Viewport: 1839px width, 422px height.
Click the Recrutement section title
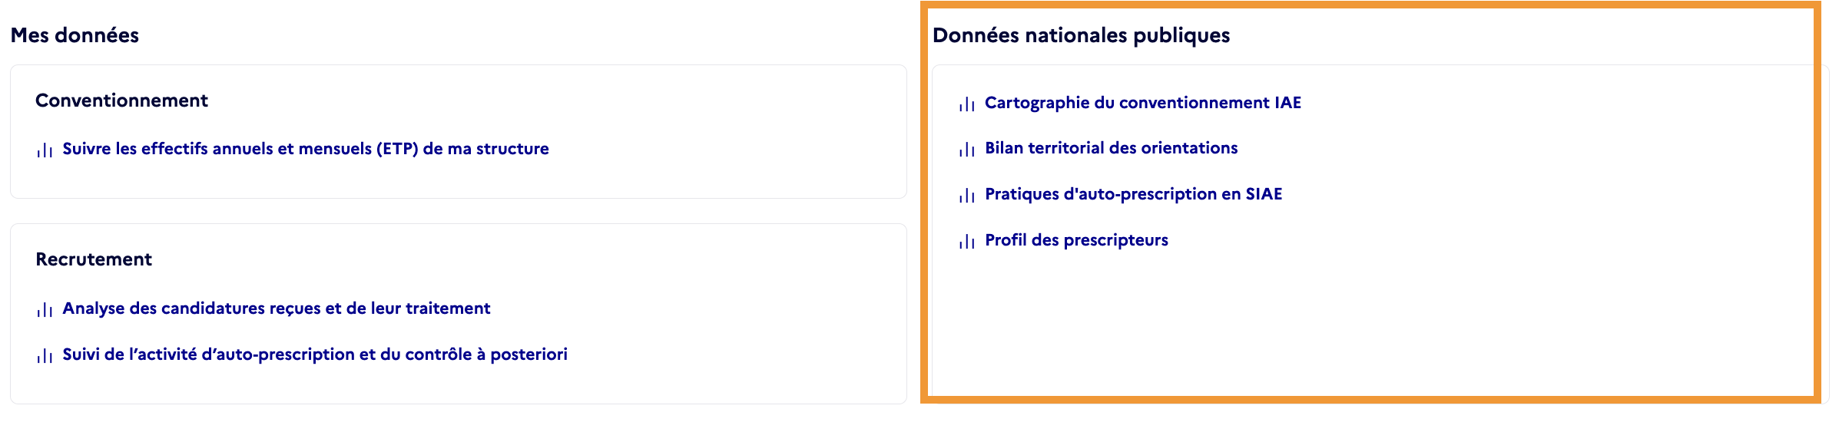(94, 259)
